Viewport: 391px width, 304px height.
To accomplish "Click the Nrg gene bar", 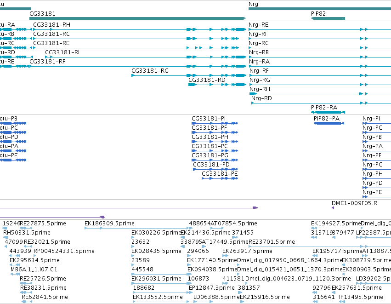I will coord(320,9).
